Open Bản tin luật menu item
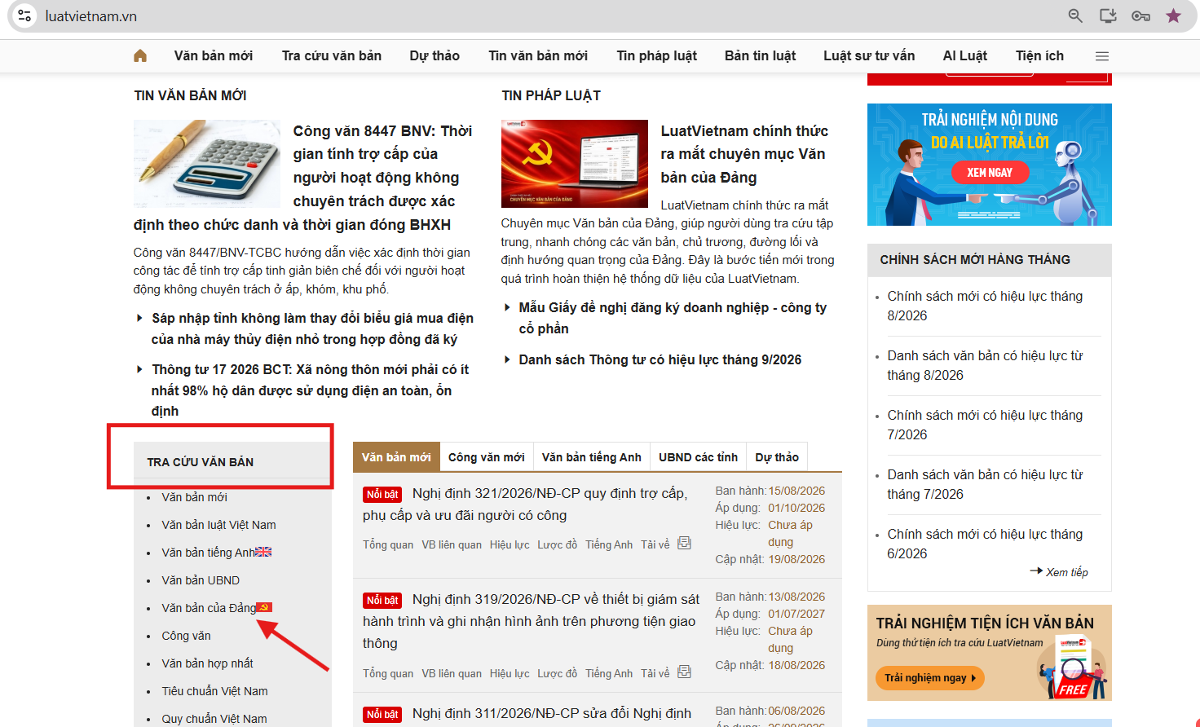 pos(761,55)
